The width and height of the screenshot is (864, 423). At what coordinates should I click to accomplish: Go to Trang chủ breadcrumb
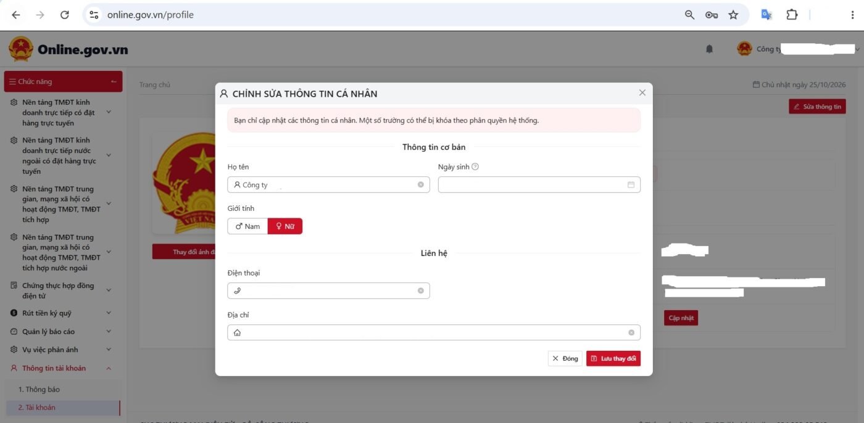tap(154, 84)
